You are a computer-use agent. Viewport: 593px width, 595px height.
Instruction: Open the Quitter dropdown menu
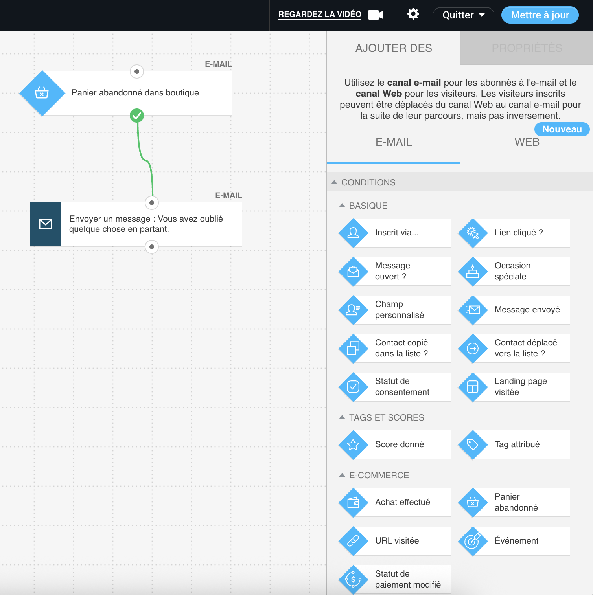[x=463, y=15]
